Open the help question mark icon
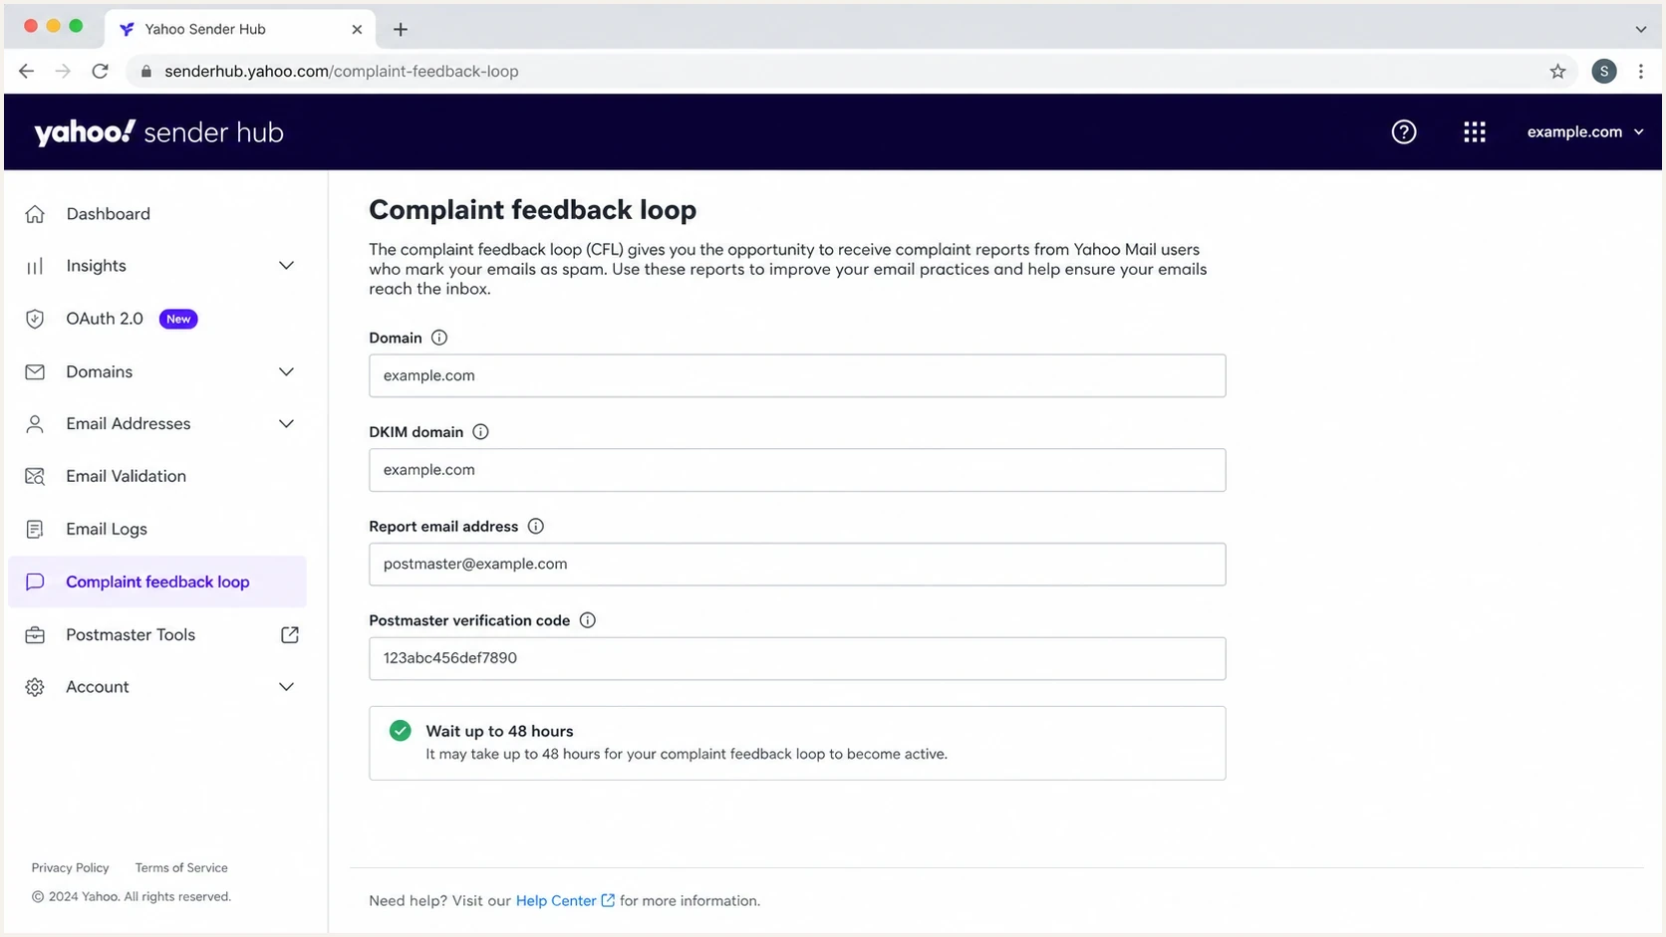 tap(1404, 131)
